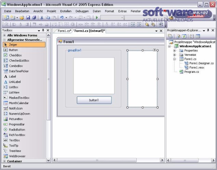Open the Bearbeiten menu
Image resolution: width=217 pixels, height=170 pixels.
(22, 11)
